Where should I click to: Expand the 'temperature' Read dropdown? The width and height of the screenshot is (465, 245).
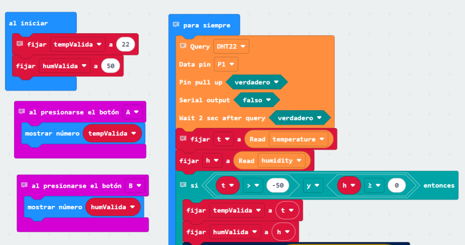298,139
